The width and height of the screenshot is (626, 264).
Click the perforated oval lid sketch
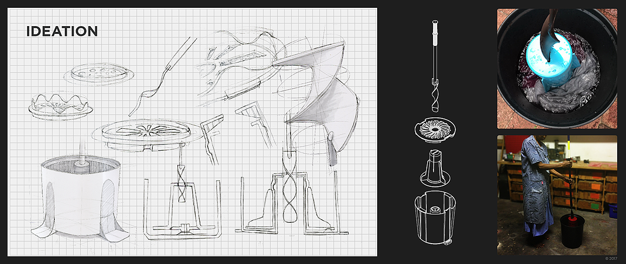click(x=99, y=73)
